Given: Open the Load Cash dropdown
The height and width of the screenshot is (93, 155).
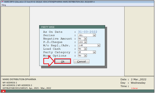Looking at the screenshot, I should (x=82, y=49).
